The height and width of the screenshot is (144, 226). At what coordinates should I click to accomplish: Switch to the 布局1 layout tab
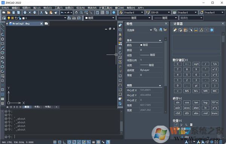click(x=37, y=107)
